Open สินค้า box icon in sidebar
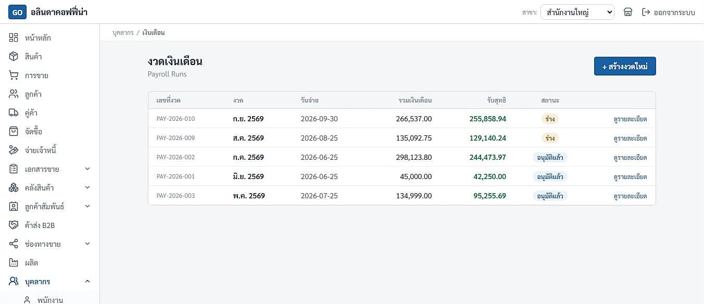 [14, 57]
